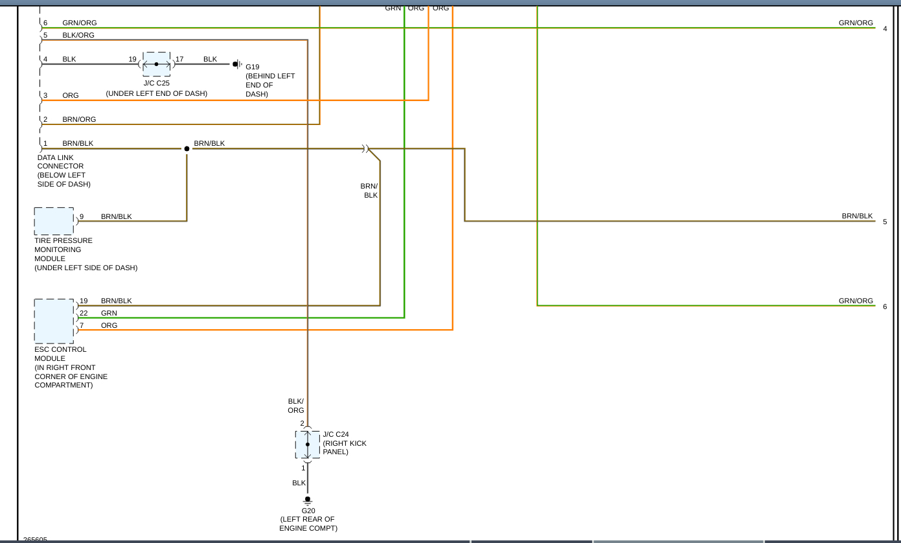Click the LEFT REAR OF ENGINE COMPT text
901x543 pixels.
(308, 524)
